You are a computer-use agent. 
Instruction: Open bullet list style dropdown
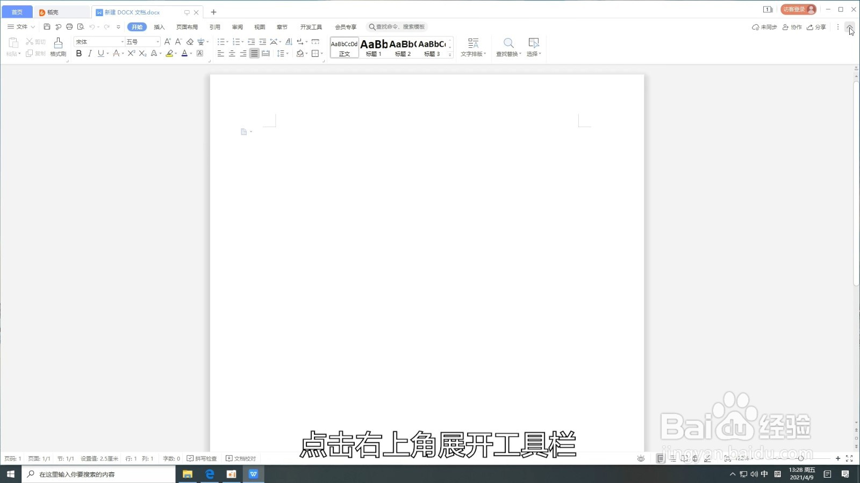(x=227, y=41)
